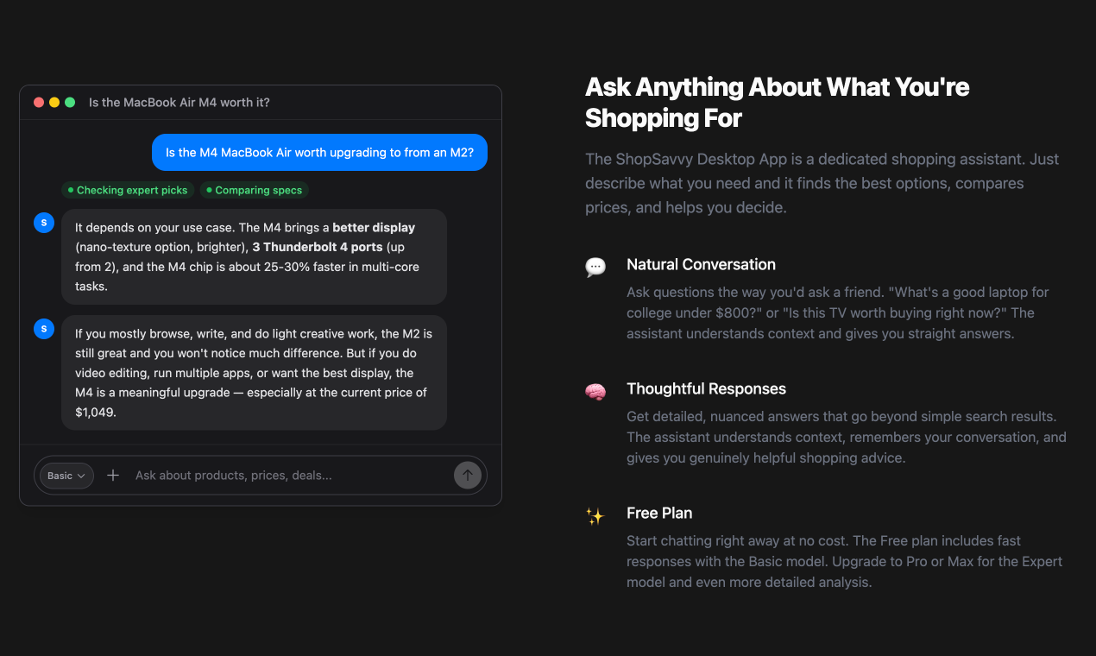Click the speech bubble Natural Conversation icon

(x=595, y=267)
